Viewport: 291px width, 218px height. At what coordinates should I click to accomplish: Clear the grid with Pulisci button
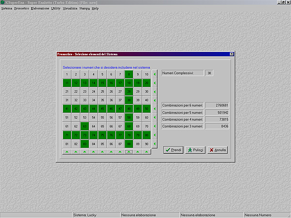pyautogui.click(x=195, y=150)
